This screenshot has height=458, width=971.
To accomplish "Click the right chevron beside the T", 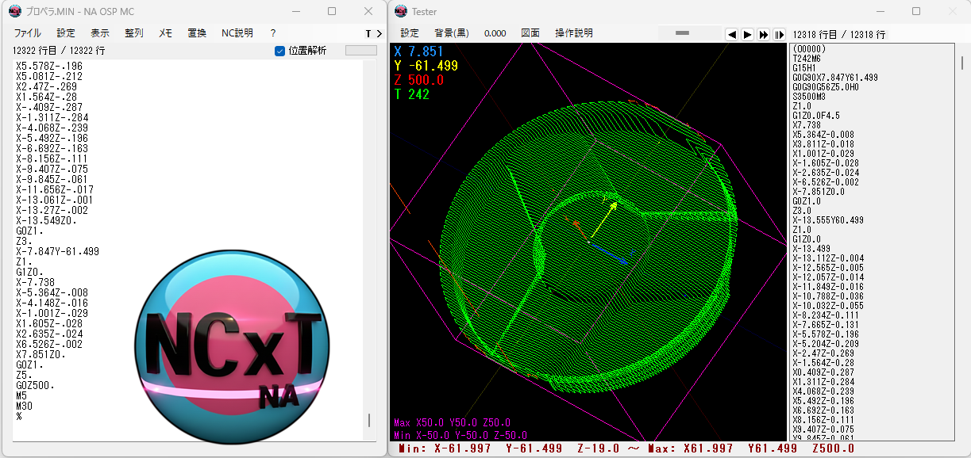I will point(379,33).
